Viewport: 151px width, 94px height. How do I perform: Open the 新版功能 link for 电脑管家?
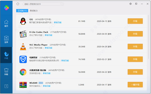pos(65,61)
